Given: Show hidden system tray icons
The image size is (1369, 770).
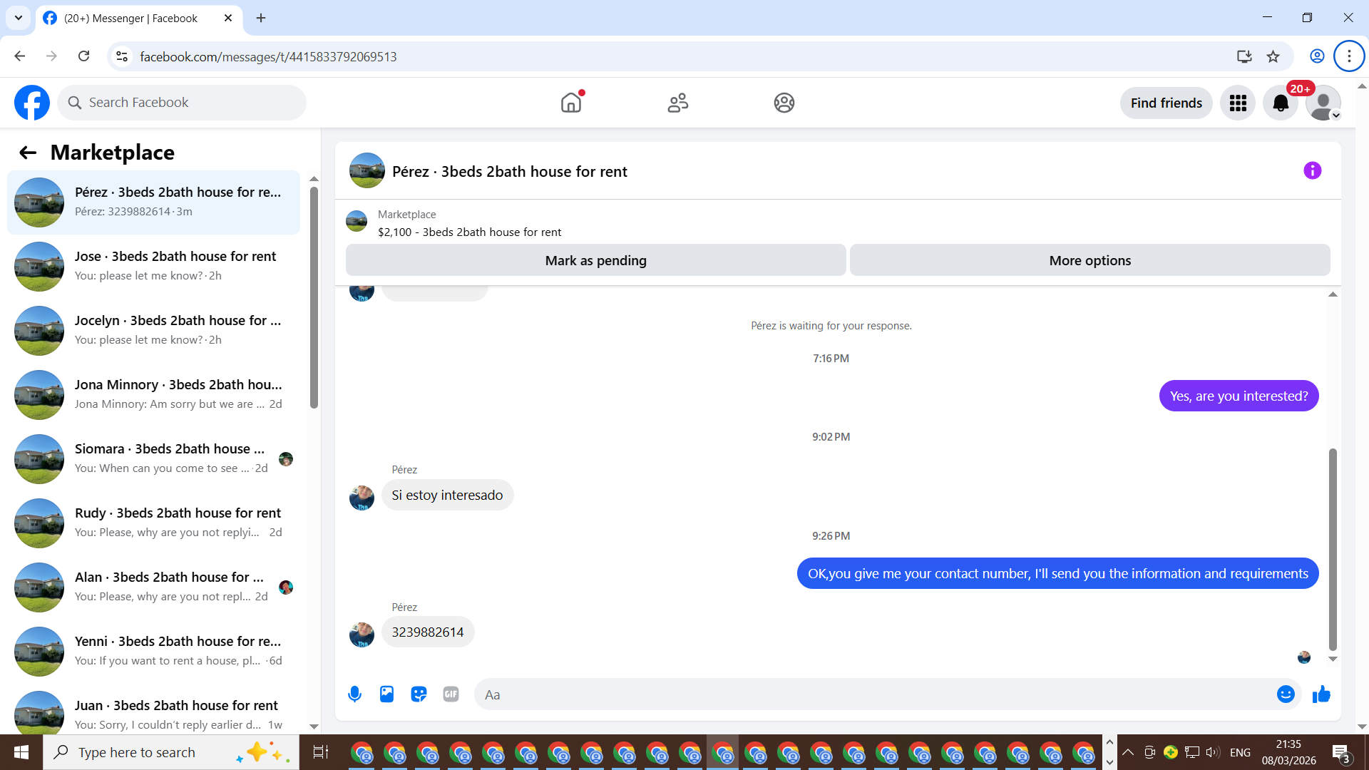Looking at the screenshot, I should pos(1128,752).
